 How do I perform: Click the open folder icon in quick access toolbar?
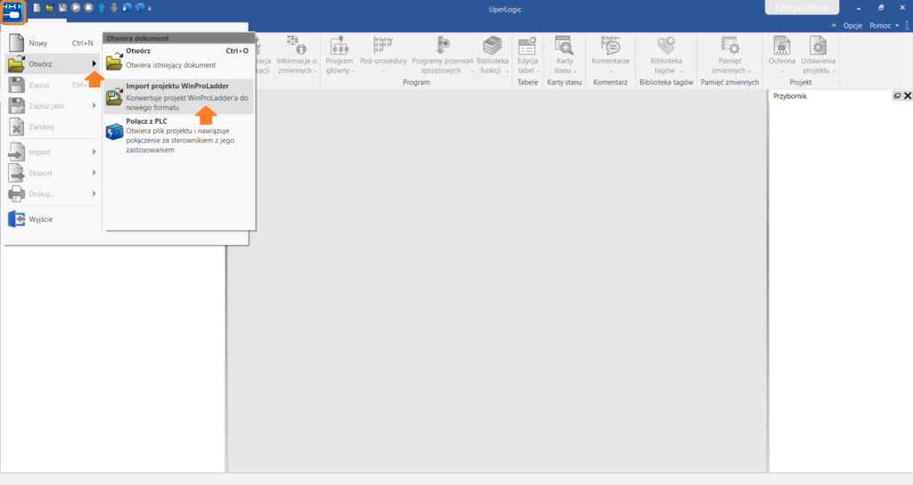point(50,8)
